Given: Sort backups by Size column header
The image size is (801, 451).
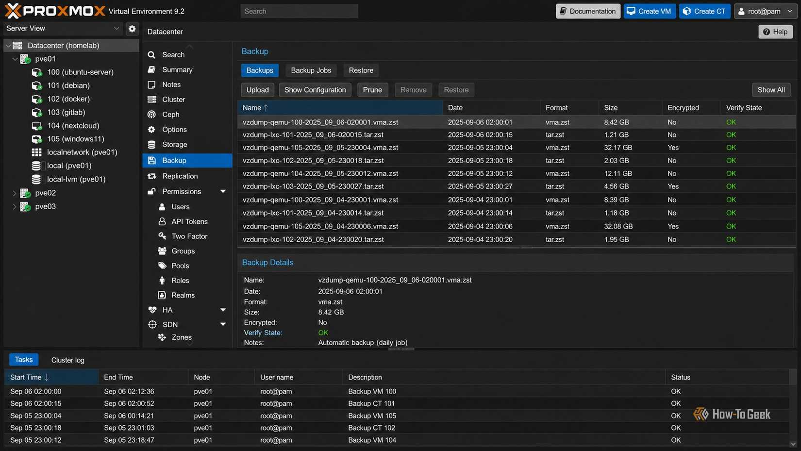Looking at the screenshot, I should (x=630, y=108).
